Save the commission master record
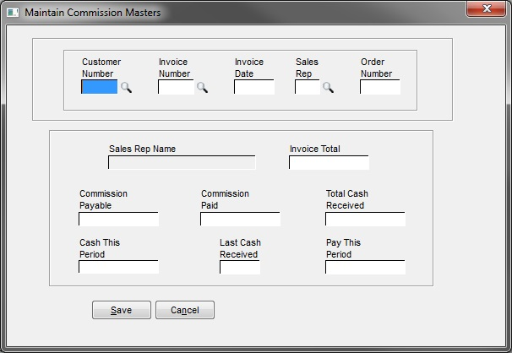This screenshot has height=353, width=512. click(122, 310)
